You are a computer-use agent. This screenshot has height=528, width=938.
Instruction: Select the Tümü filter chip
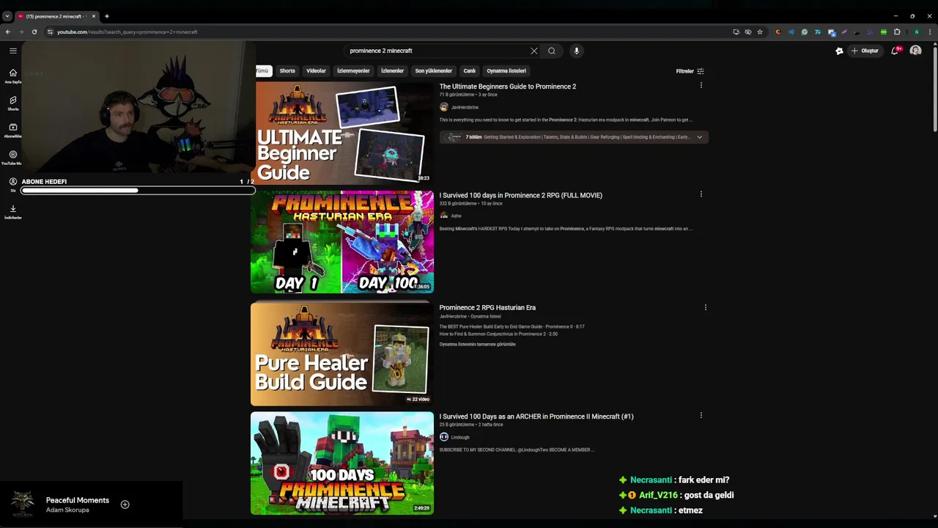(x=263, y=71)
